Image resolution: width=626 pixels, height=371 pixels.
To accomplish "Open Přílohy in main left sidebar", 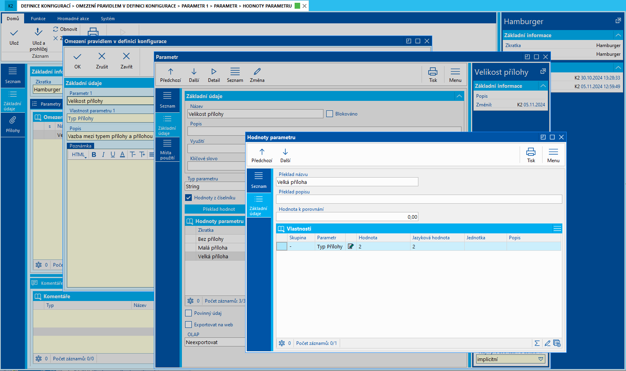I will pyautogui.click(x=13, y=125).
